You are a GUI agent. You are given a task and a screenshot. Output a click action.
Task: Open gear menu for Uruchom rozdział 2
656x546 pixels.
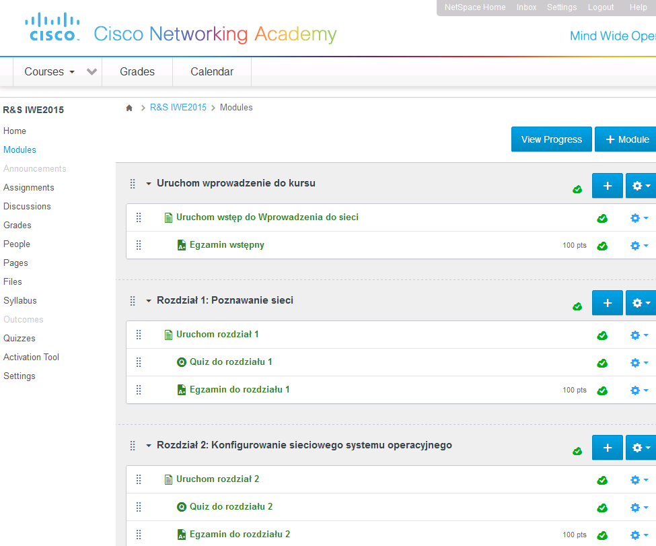[639, 480]
